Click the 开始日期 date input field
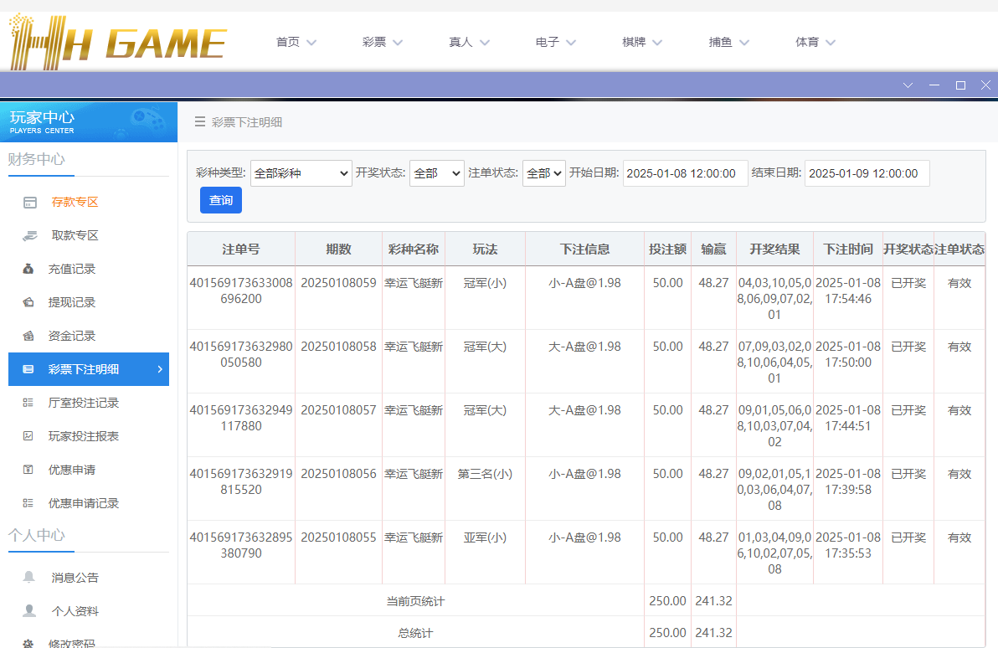998x648 pixels. pyautogui.click(x=685, y=173)
